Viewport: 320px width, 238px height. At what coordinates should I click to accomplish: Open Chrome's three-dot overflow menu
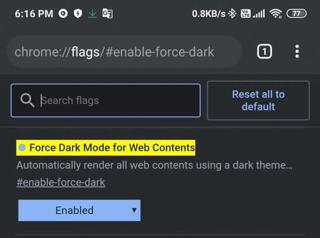pyautogui.click(x=297, y=52)
